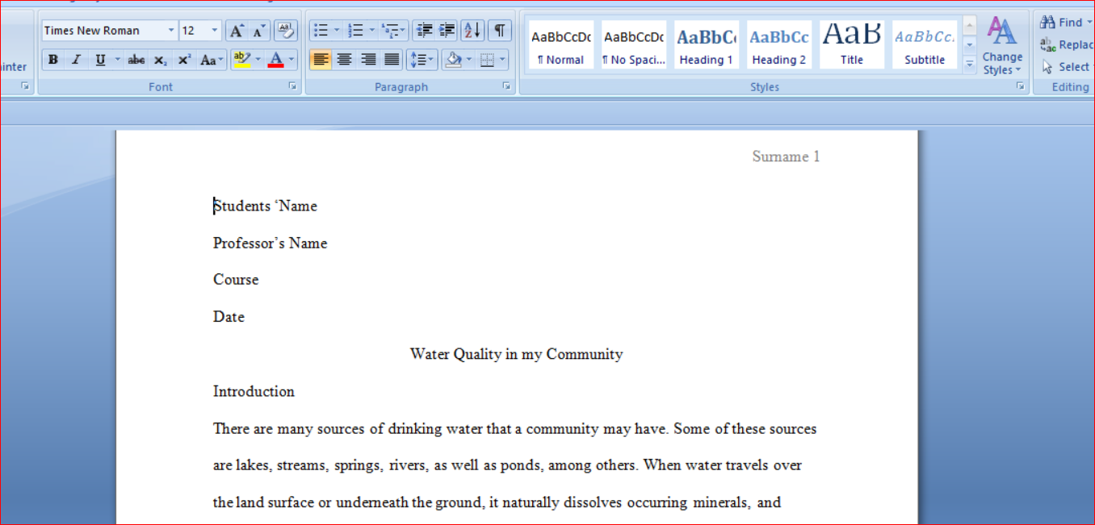Click the "Professor's Name" line
Image resolution: width=1095 pixels, height=525 pixels.
270,243
